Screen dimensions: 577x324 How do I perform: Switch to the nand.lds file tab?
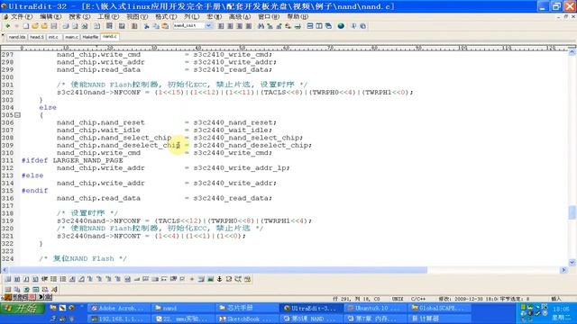[x=17, y=37]
